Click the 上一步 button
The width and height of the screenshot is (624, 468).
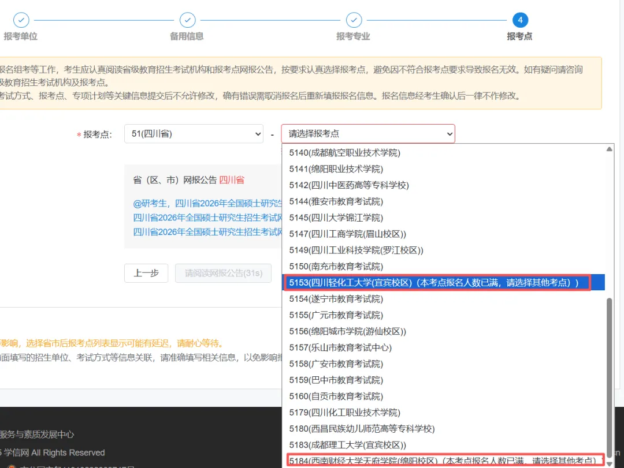coord(146,273)
